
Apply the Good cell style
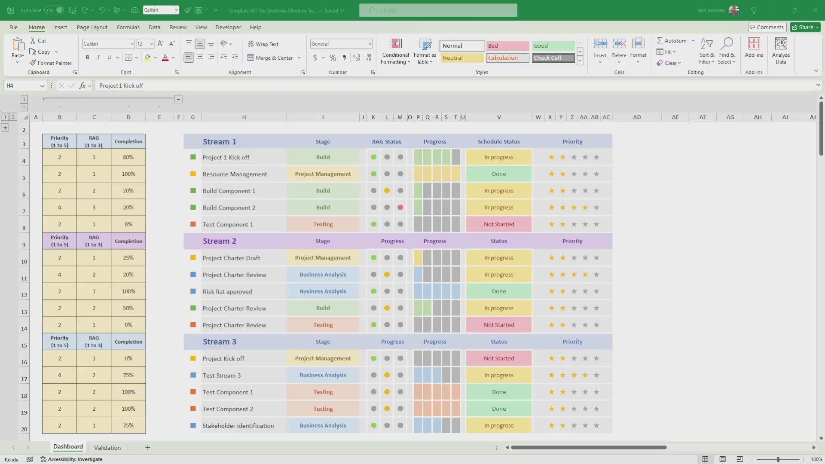pyautogui.click(x=553, y=46)
